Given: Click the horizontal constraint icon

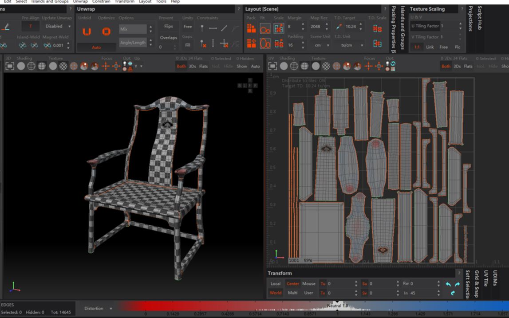Looking at the screenshot, I should (x=213, y=28).
